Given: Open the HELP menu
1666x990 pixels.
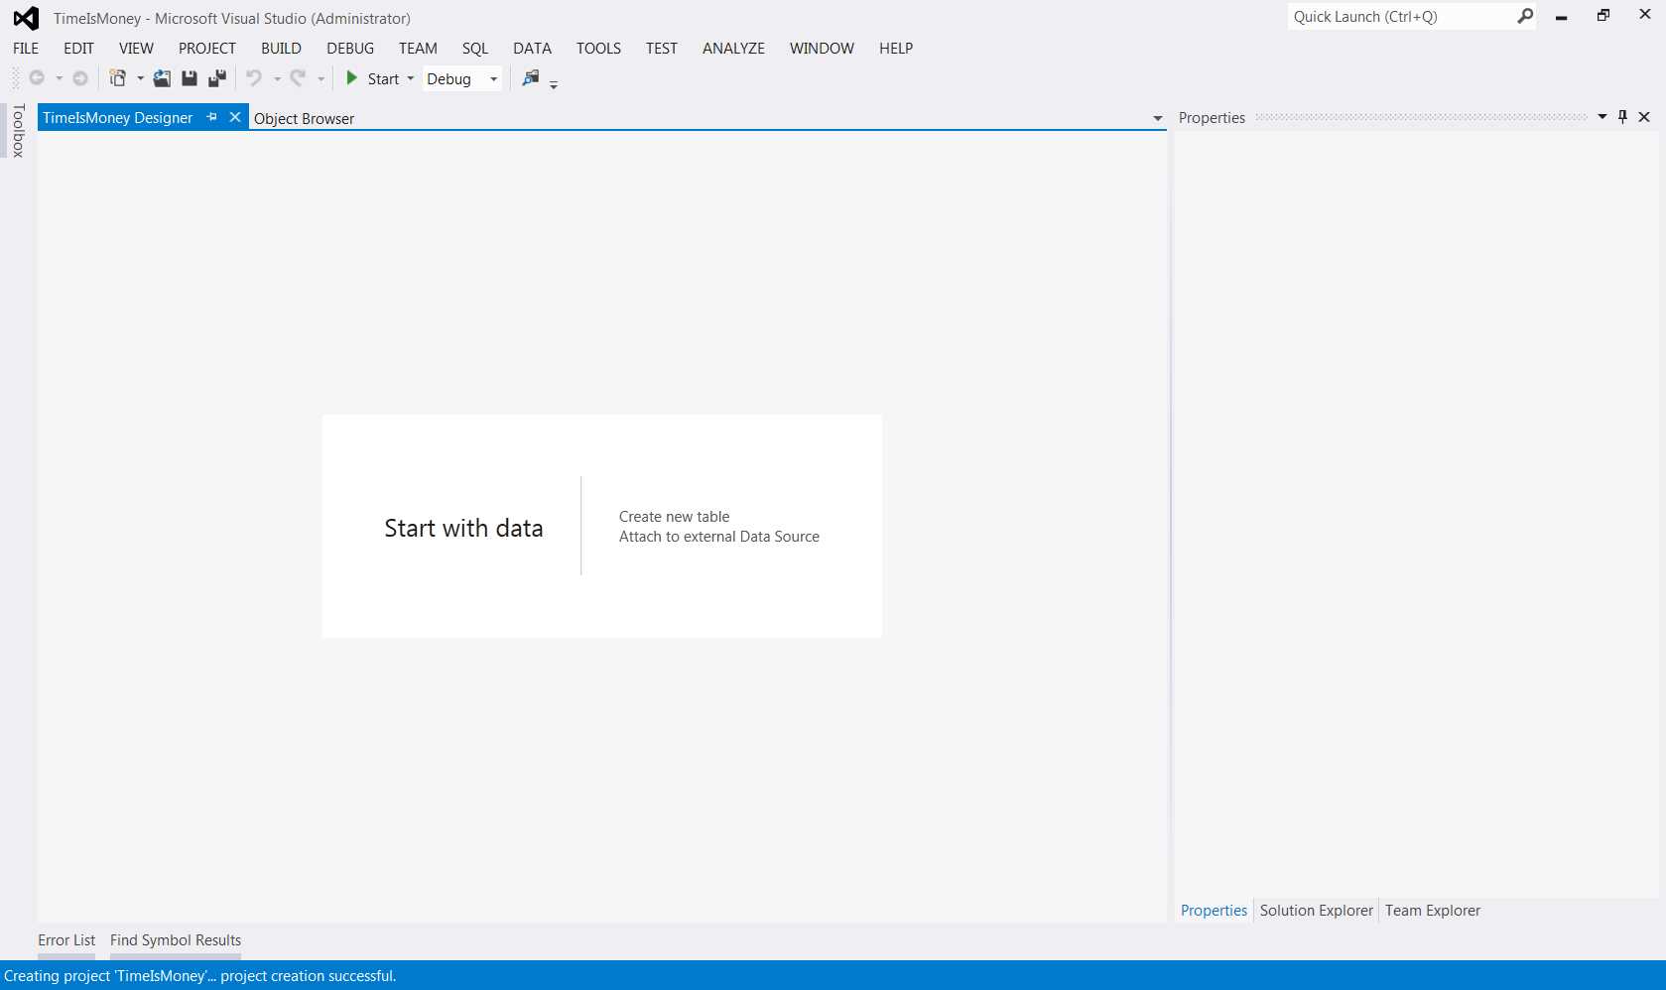Looking at the screenshot, I should click(x=896, y=48).
